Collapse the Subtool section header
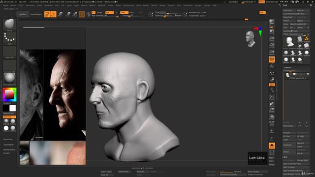This screenshot has width=315, height=177. click(287, 67)
